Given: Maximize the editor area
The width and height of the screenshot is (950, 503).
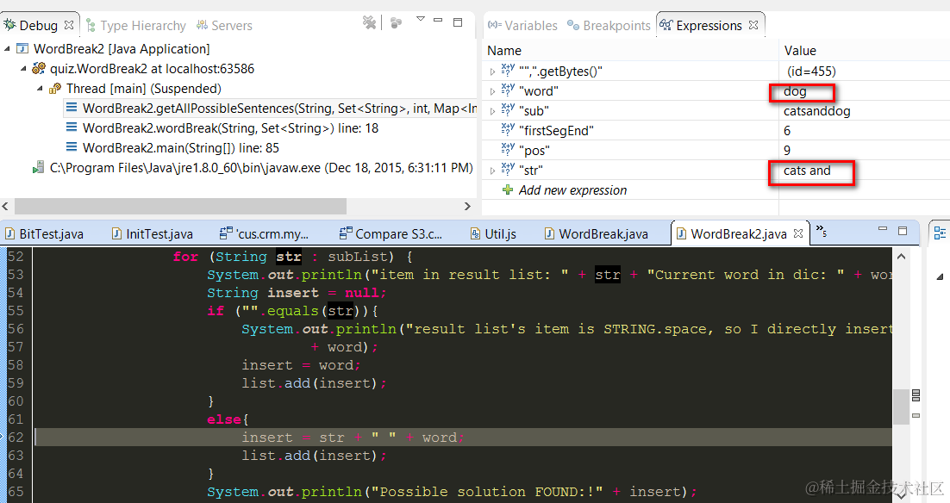Looking at the screenshot, I should point(903,231).
